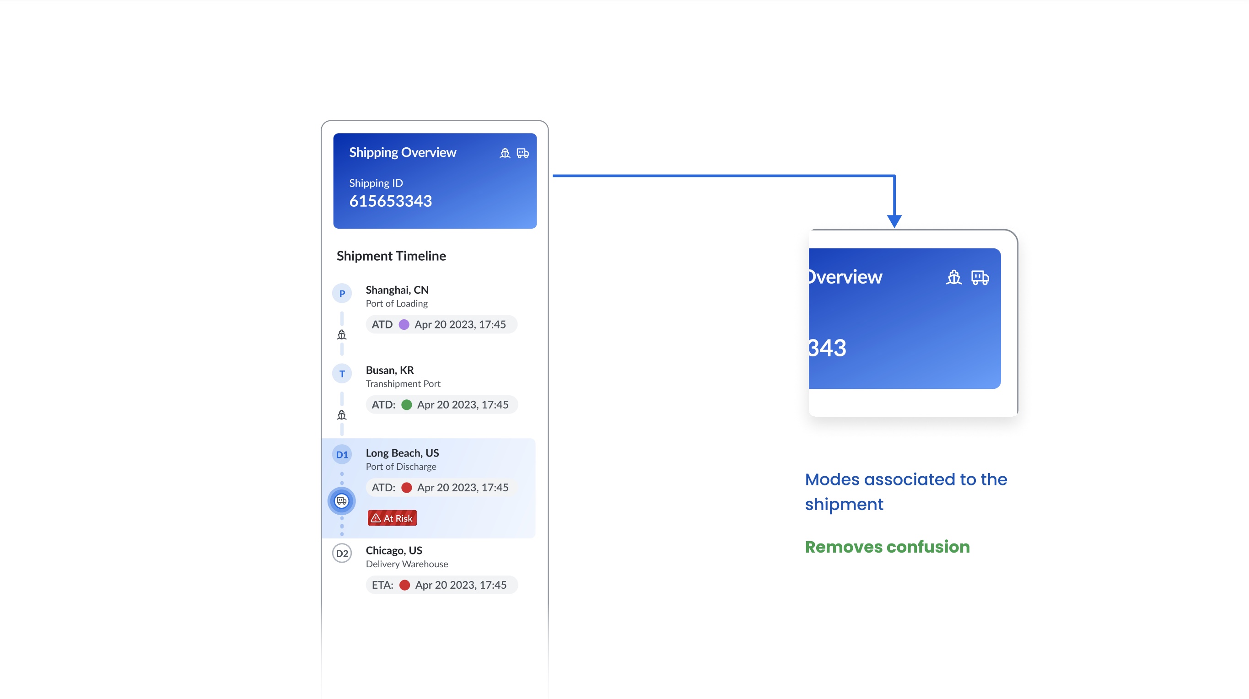Click the Port of Discharge label
This screenshot has width=1249, height=699.
tap(401, 467)
